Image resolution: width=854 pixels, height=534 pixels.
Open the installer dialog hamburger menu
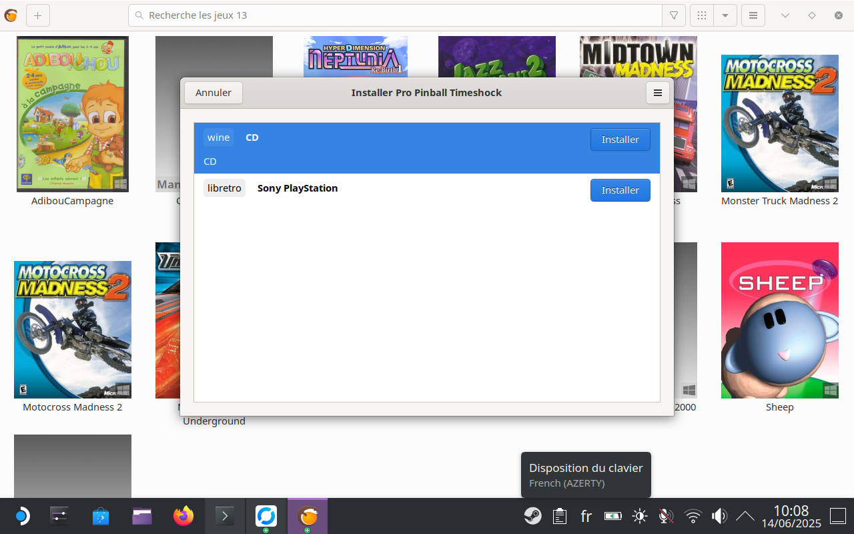pos(657,93)
